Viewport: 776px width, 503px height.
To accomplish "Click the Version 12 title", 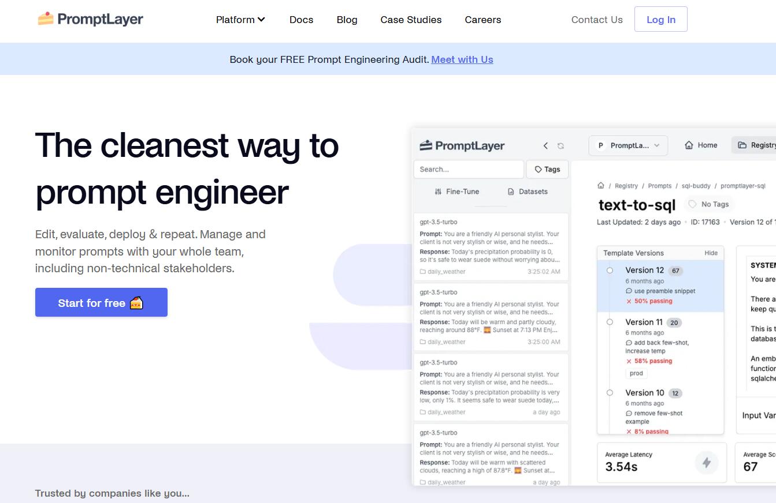I will pyautogui.click(x=644, y=270).
